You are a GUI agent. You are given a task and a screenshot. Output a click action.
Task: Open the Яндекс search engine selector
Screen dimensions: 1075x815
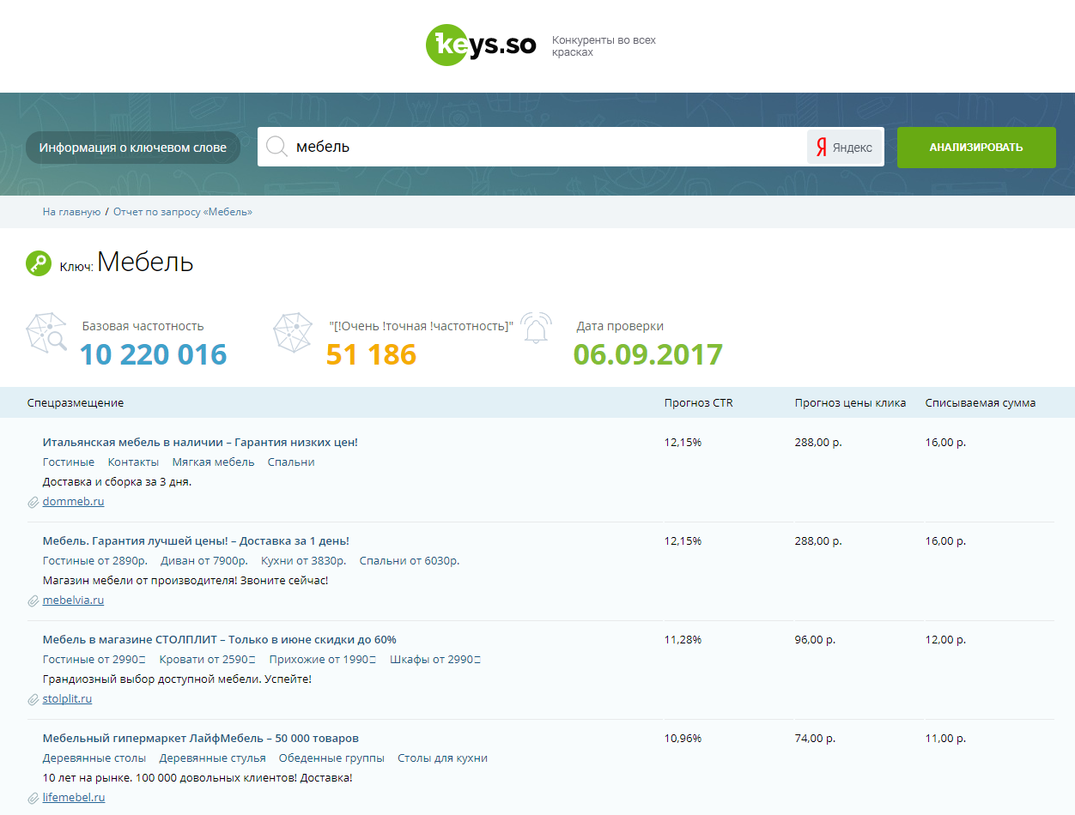pos(844,148)
